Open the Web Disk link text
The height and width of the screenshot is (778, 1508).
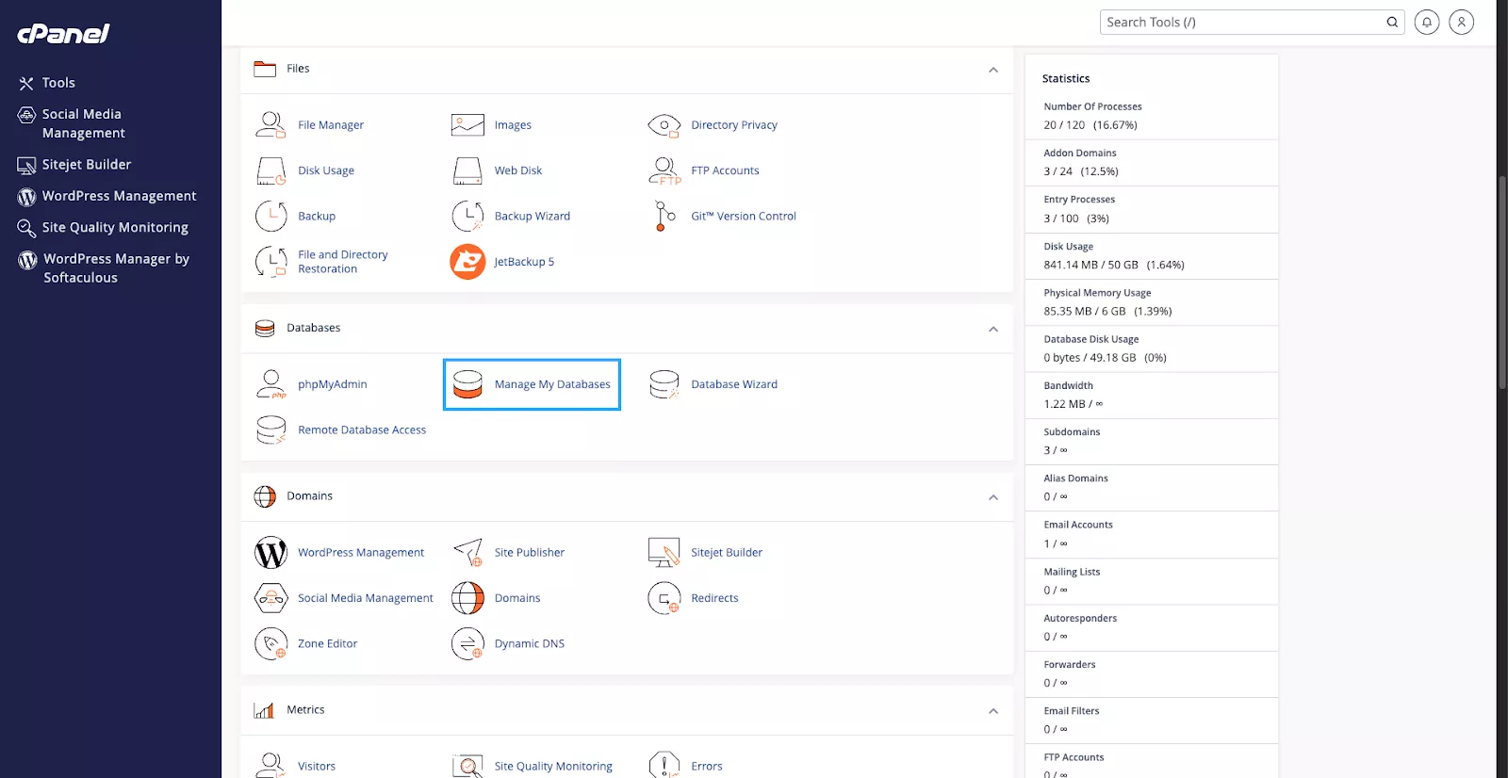518,170
